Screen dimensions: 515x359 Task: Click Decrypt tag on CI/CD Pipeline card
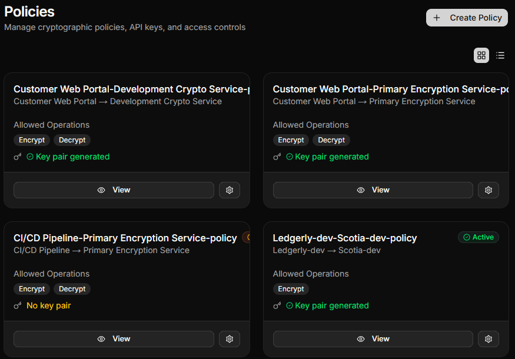point(72,289)
